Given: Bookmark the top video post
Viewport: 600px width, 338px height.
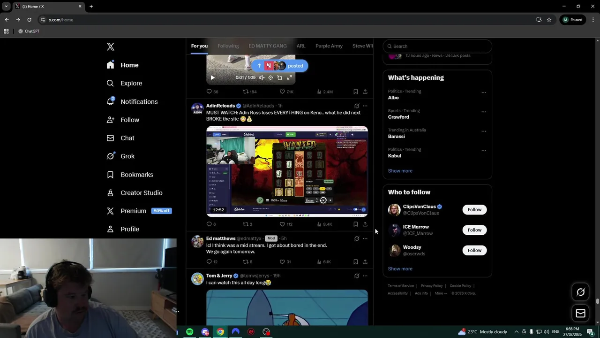Looking at the screenshot, I should pyautogui.click(x=355, y=92).
